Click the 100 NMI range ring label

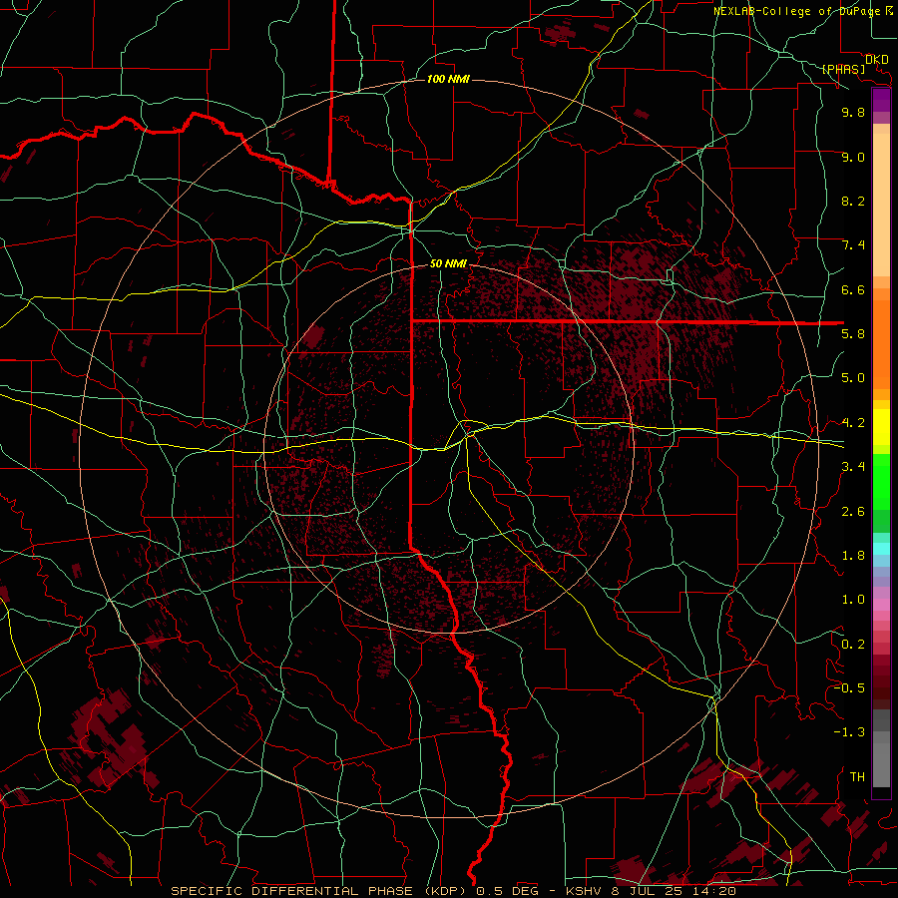(x=448, y=79)
